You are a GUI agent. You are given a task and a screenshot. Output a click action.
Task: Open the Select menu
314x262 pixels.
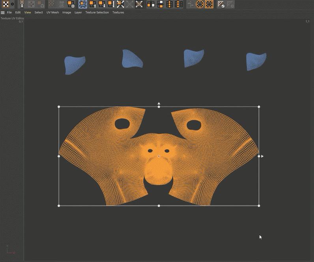click(39, 12)
